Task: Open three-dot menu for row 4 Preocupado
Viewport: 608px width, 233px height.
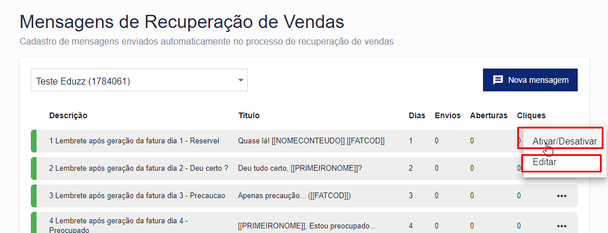Action: [561, 225]
